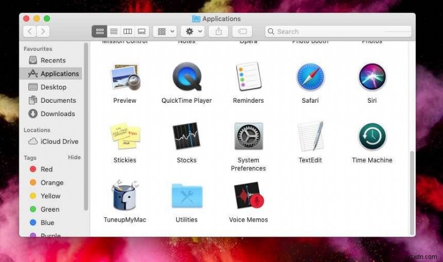Screen dimensions: 443x262
Task: Open Documents in the sidebar
Action: coord(51,101)
